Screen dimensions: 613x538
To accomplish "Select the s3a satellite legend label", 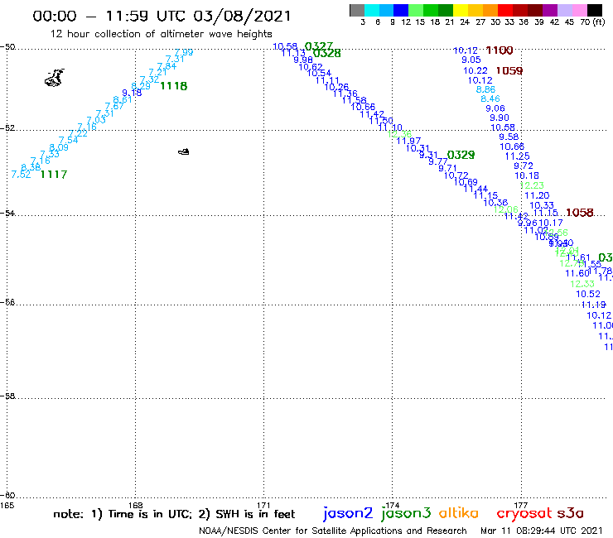I will pyautogui.click(x=571, y=513).
